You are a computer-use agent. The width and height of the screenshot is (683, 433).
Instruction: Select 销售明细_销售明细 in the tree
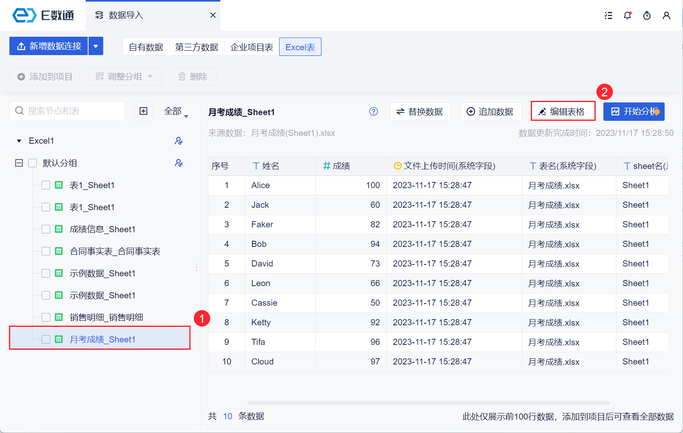coord(106,318)
